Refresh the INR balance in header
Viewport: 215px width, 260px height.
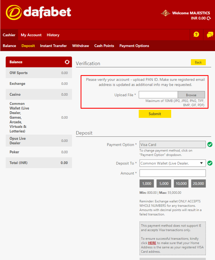pos(209,19)
